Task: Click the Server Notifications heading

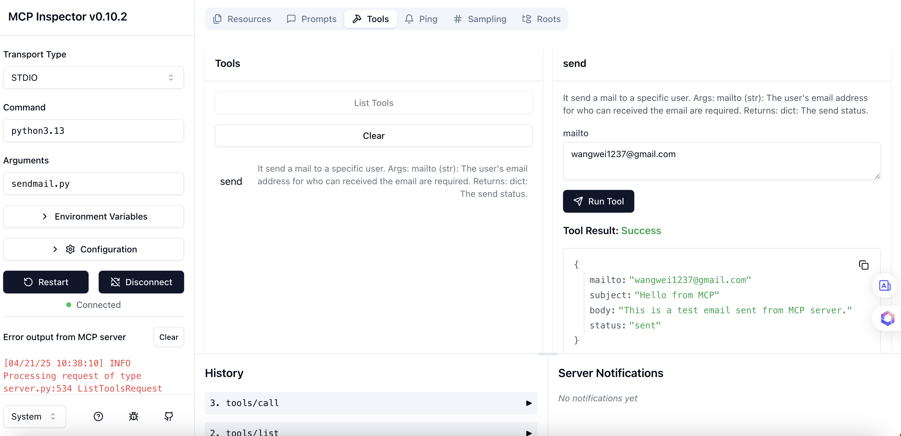Action: (x=610, y=373)
